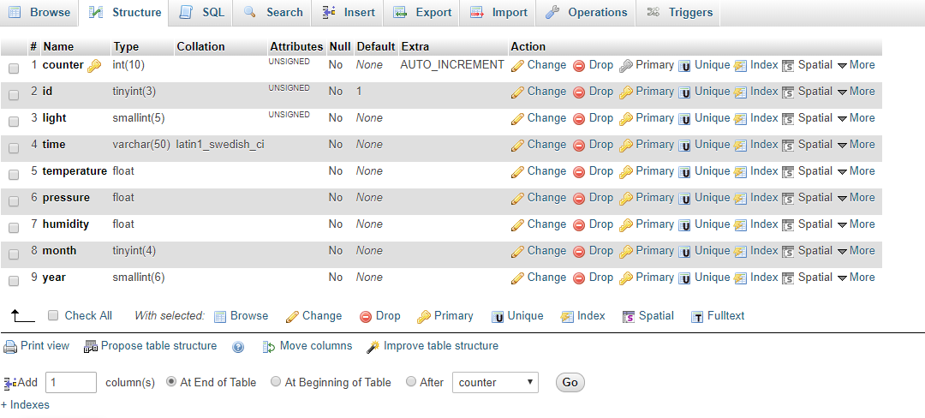Select the At Beginning of Table option
This screenshot has height=418, width=925.
pyautogui.click(x=276, y=381)
